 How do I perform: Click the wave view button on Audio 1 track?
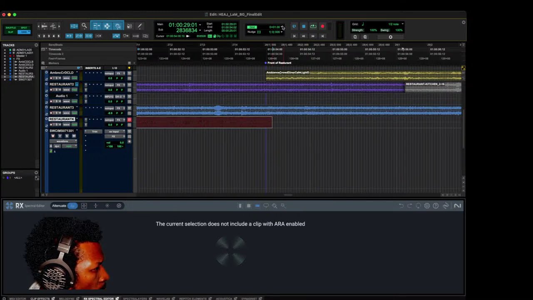(66, 101)
